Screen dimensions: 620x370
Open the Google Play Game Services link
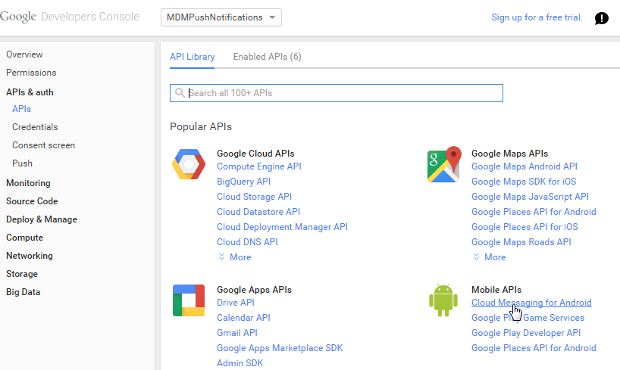point(528,318)
